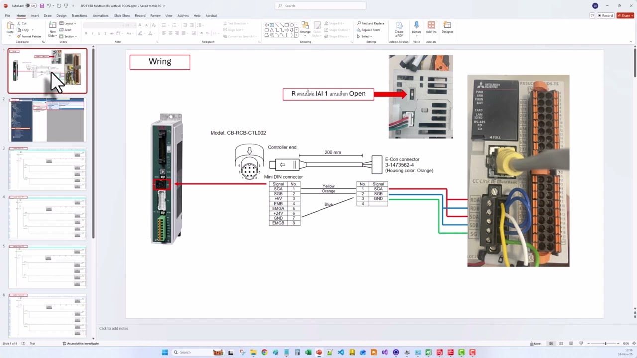Open the Text Direction dropdown

click(x=236, y=23)
